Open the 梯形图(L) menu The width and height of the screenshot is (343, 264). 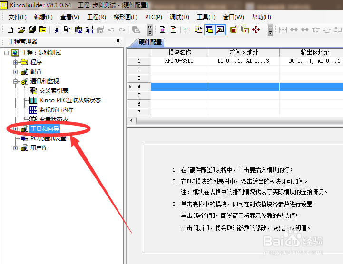point(125,17)
